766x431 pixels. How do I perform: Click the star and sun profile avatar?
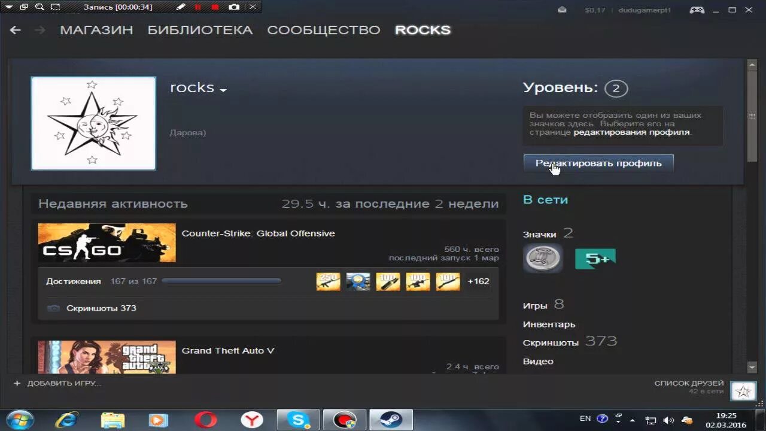[93, 123]
